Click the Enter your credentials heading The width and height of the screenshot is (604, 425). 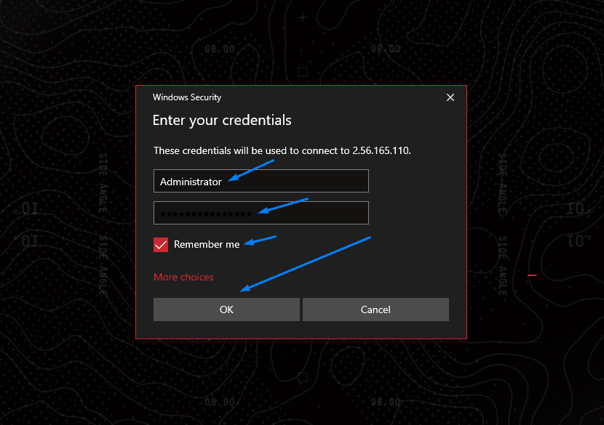(x=222, y=121)
